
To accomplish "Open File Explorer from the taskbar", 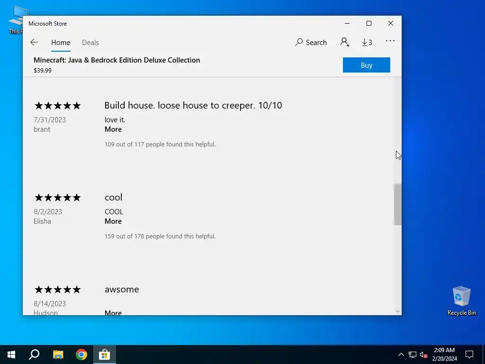I will pos(58,355).
